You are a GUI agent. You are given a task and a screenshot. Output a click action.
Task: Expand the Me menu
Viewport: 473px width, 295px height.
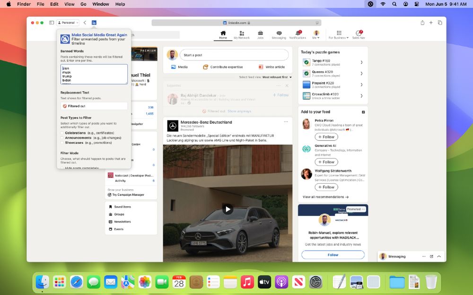pyautogui.click(x=316, y=35)
